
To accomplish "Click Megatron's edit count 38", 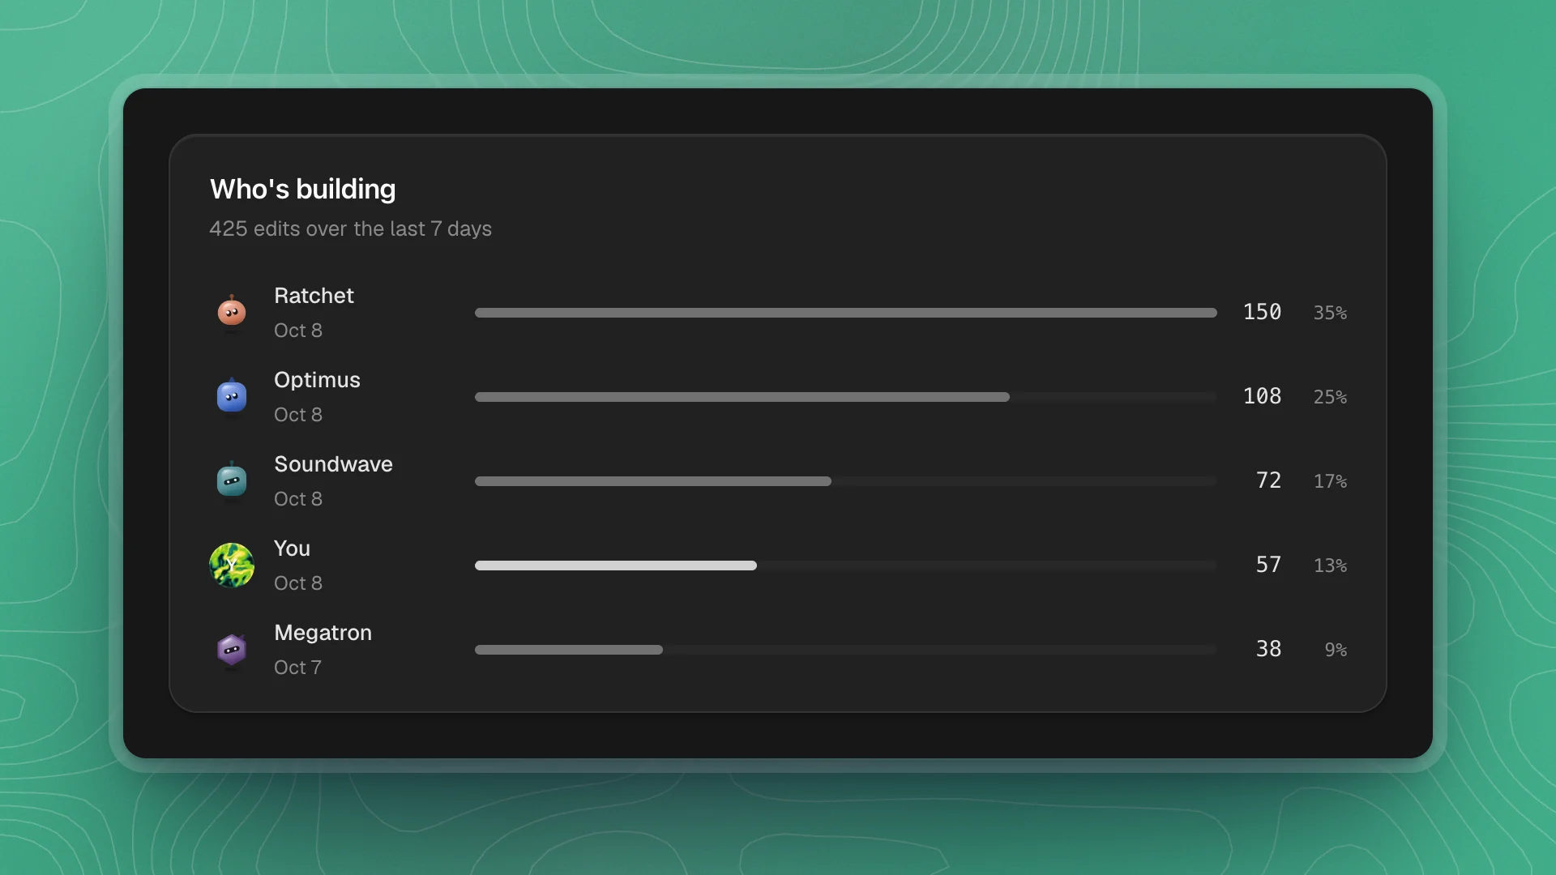I will click(1268, 649).
